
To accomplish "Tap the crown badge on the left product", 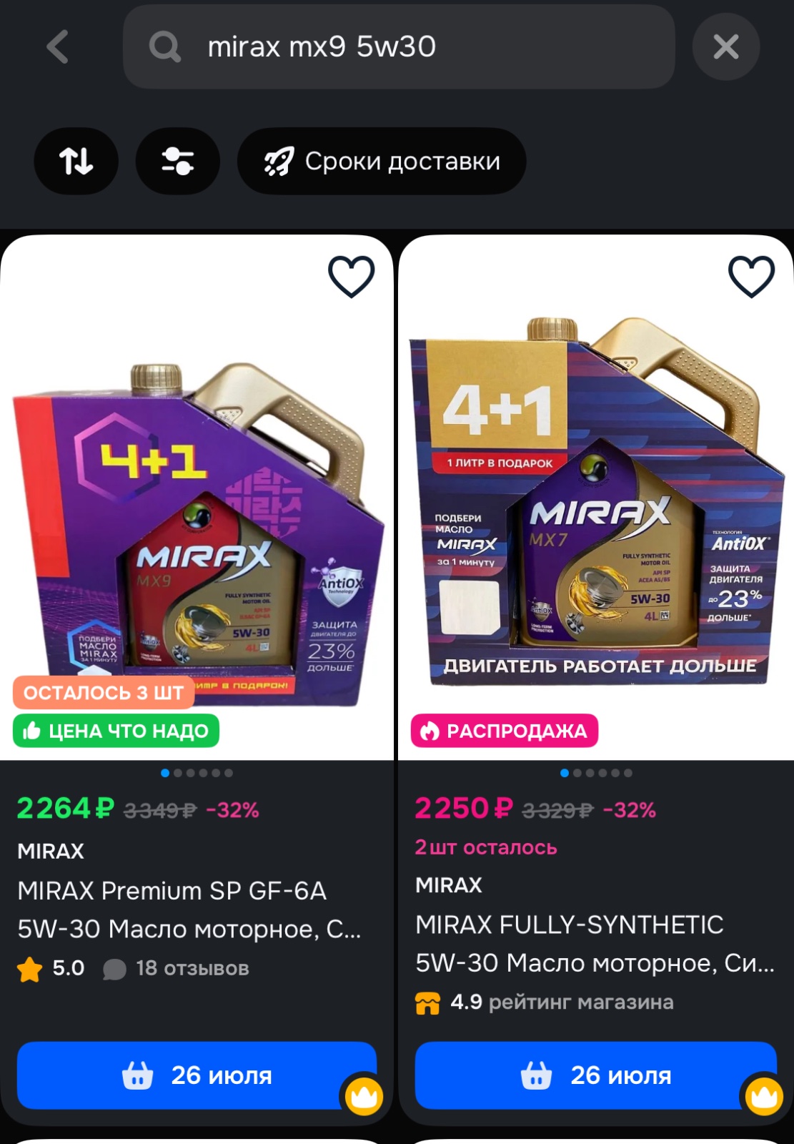I will (364, 1095).
